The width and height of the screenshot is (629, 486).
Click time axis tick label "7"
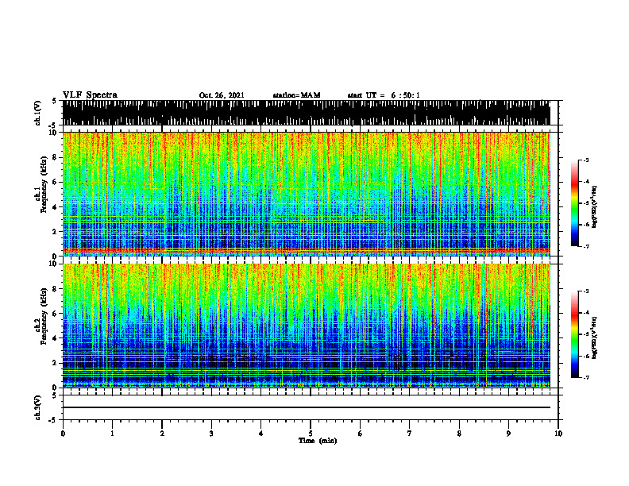tap(410, 434)
